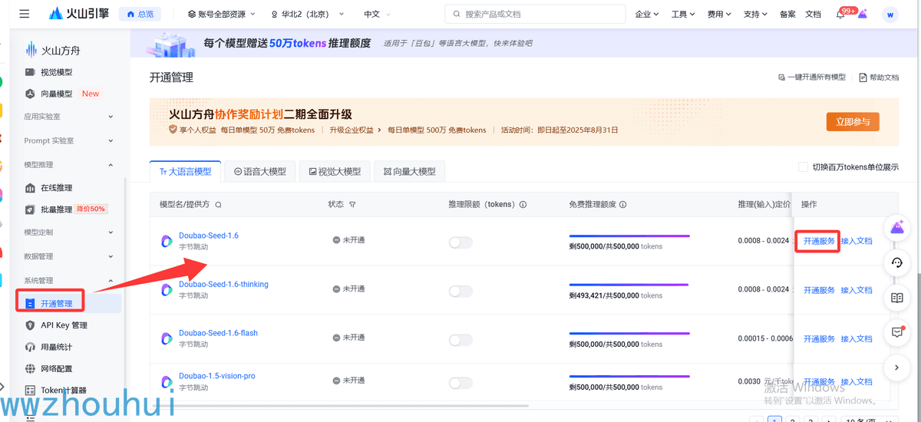921x422 pixels.
Task: Expand Prompt 实验室 sidebar section
Action: click(69, 141)
